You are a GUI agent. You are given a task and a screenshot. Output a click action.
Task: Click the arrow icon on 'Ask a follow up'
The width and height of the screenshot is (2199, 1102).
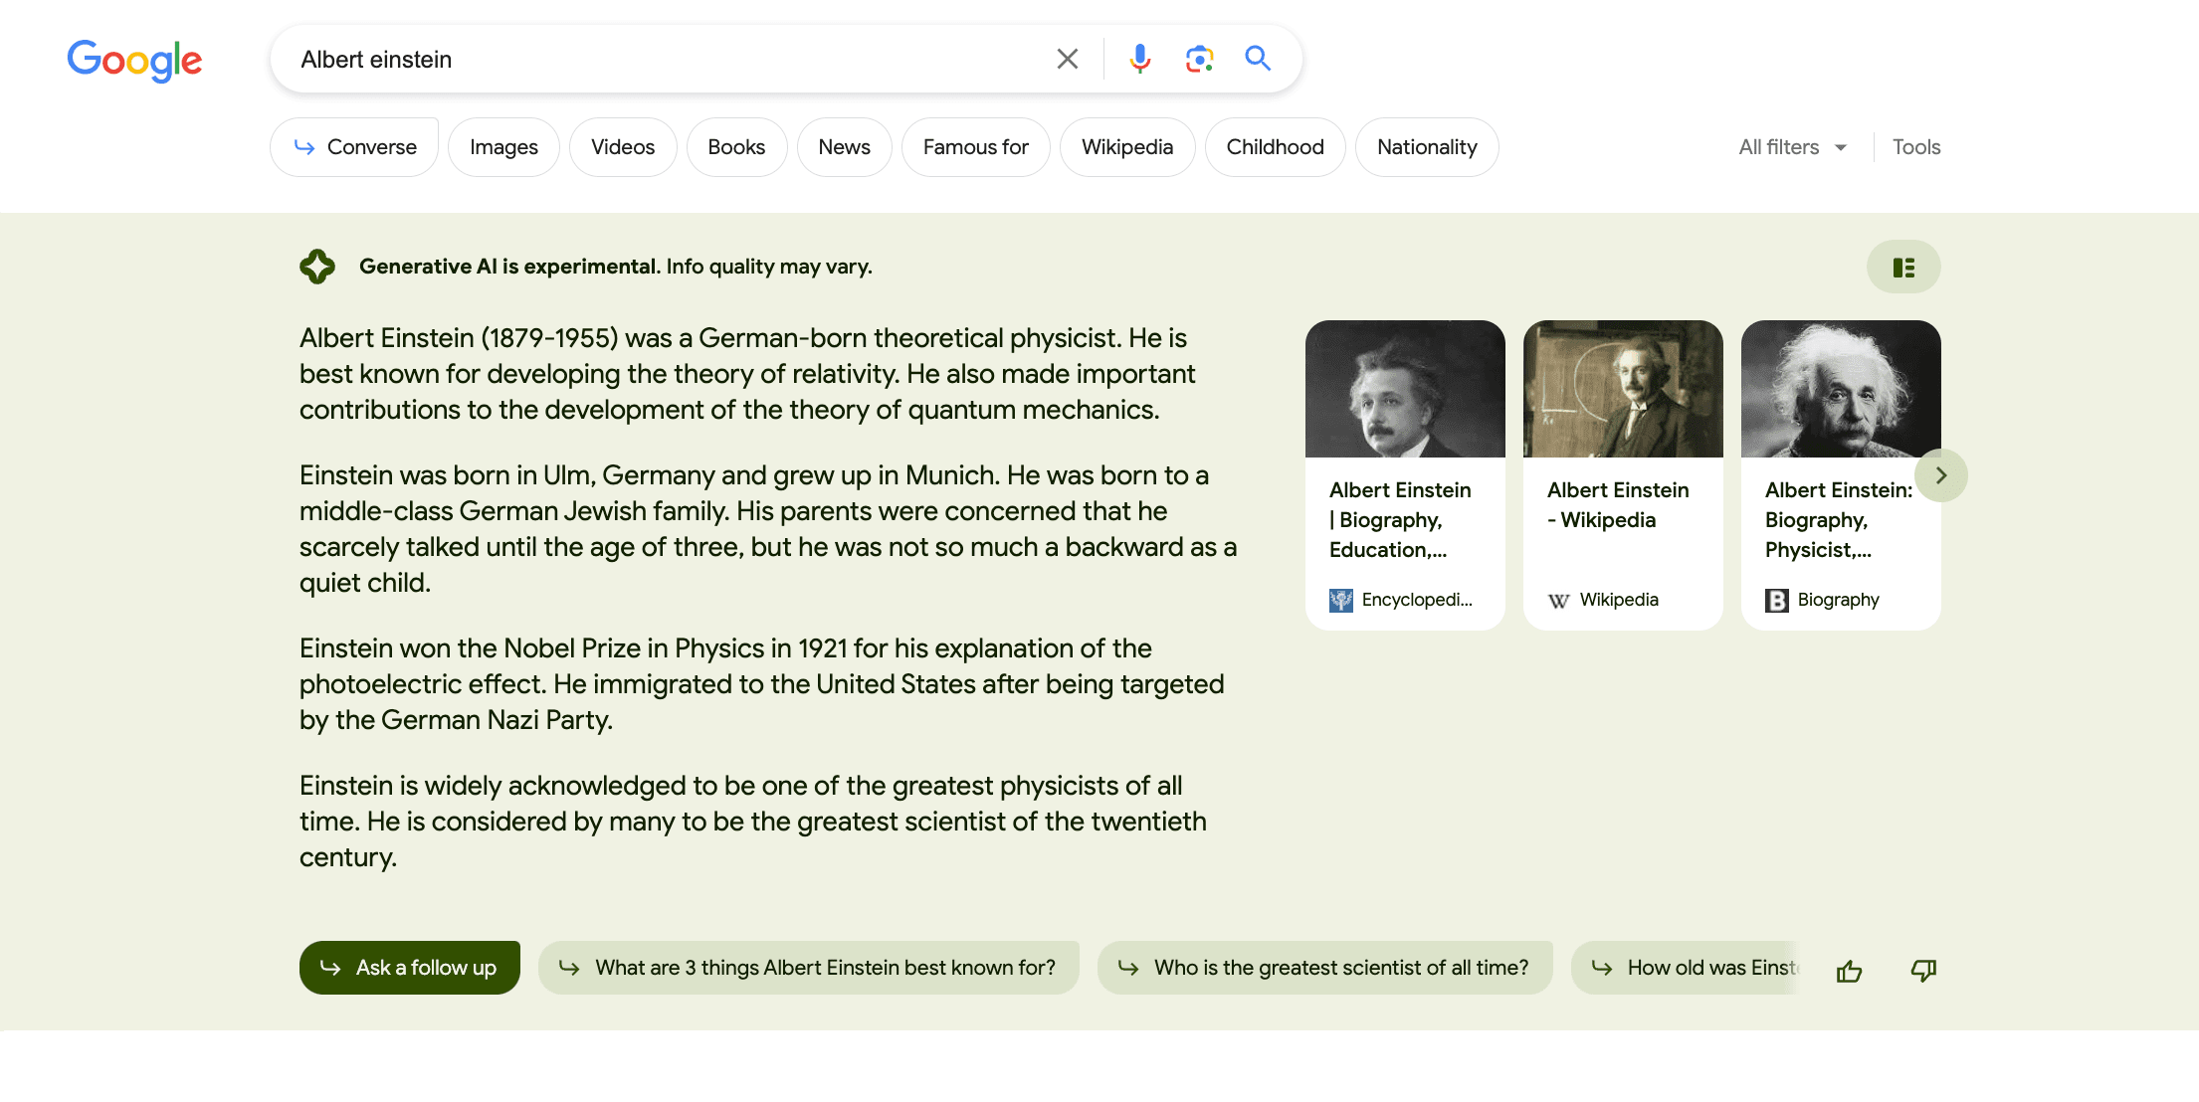pos(330,968)
